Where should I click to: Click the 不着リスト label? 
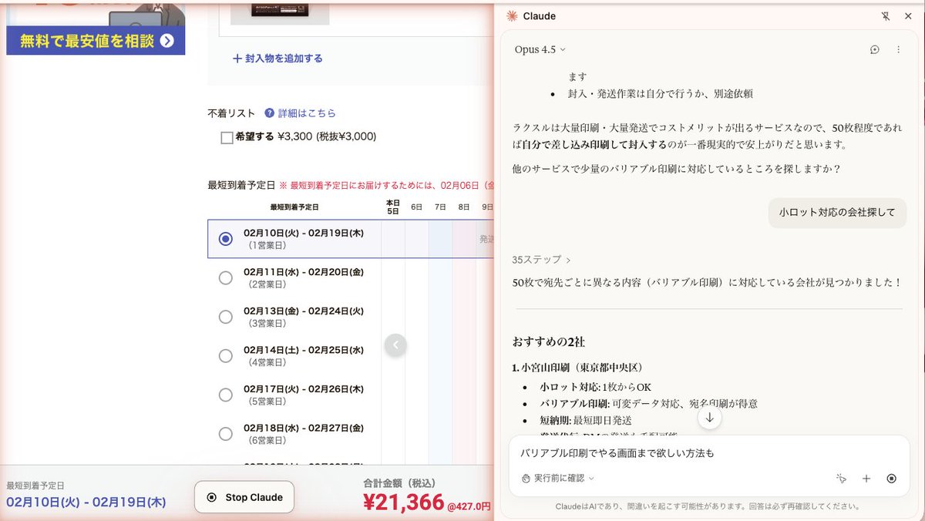click(x=231, y=113)
